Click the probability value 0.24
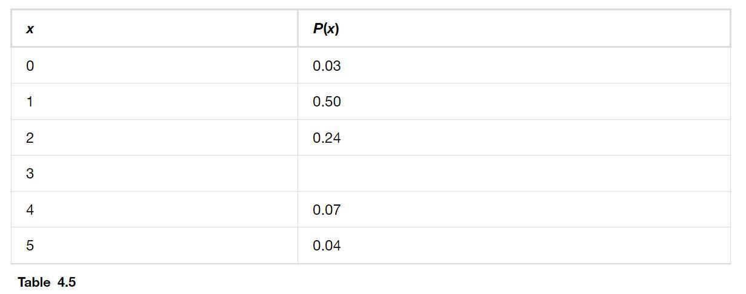Viewport: 746px width, 294px height. (x=327, y=138)
